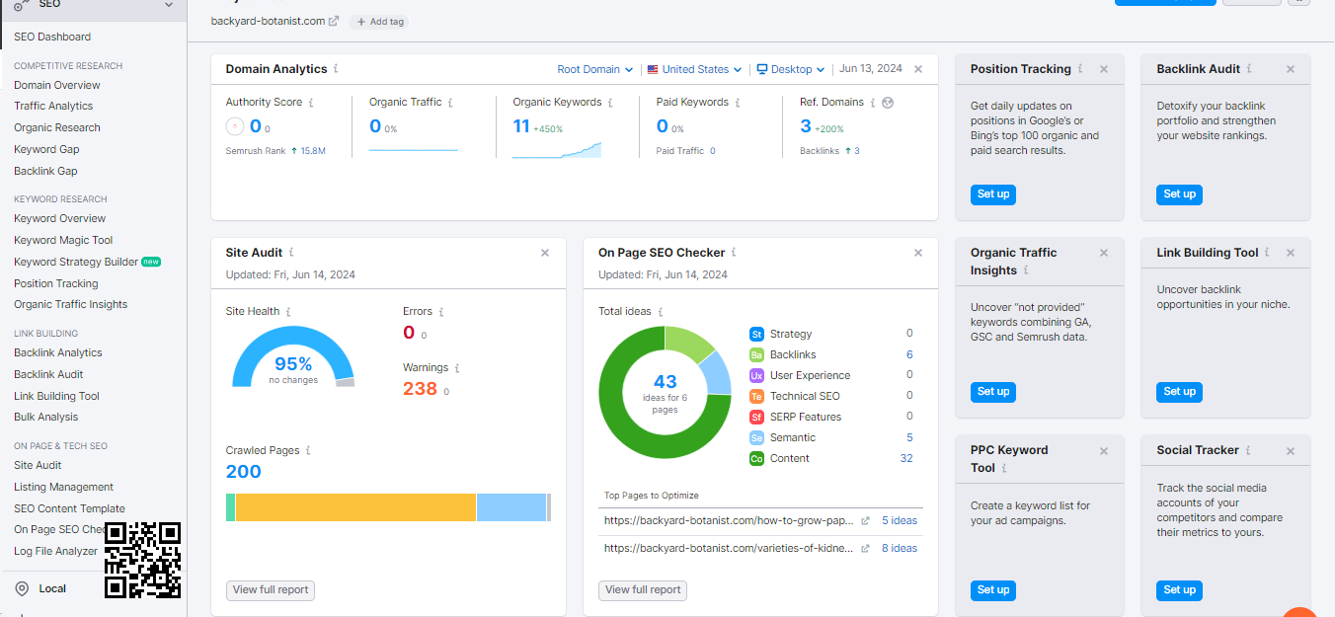Click the Add tag button

point(379,22)
